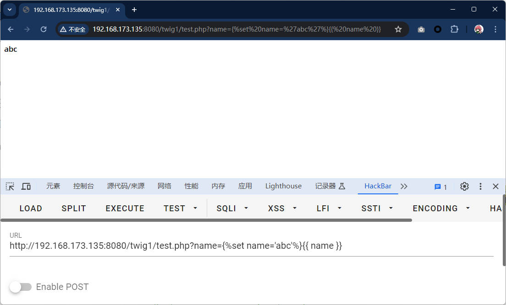This screenshot has width=506, height=305.
Task: Show more DevTools tabs chevron
Action: tap(404, 186)
